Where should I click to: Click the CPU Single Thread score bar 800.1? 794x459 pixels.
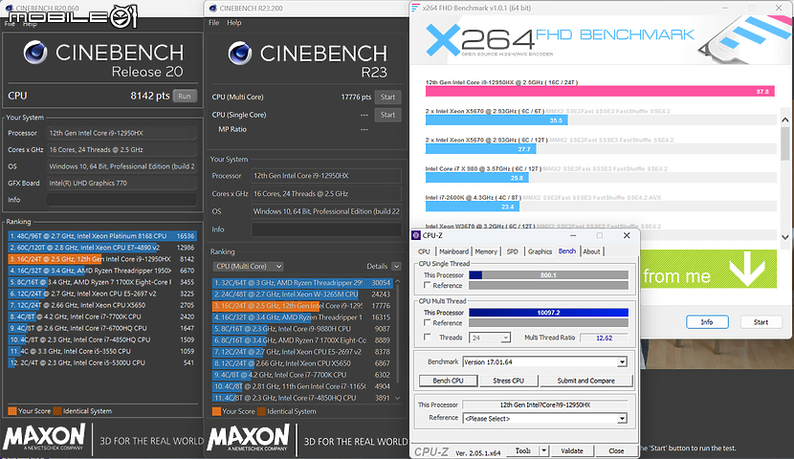point(548,275)
